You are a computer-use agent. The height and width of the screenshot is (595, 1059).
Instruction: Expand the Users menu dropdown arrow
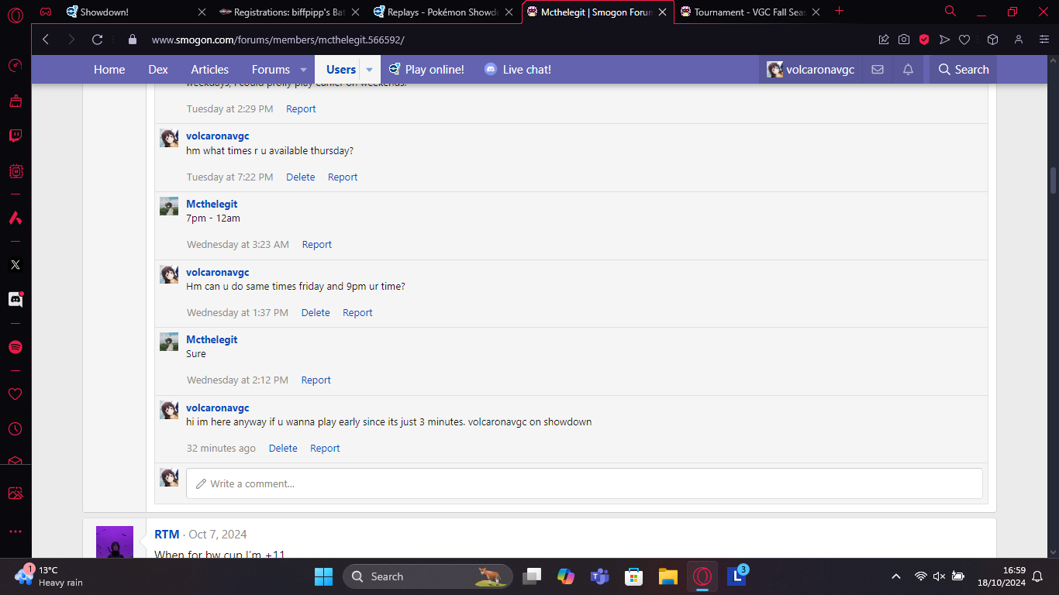tap(370, 70)
